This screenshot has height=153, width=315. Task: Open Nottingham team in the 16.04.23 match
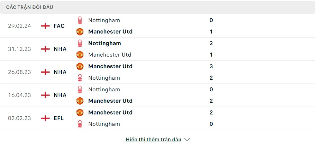click(x=104, y=89)
